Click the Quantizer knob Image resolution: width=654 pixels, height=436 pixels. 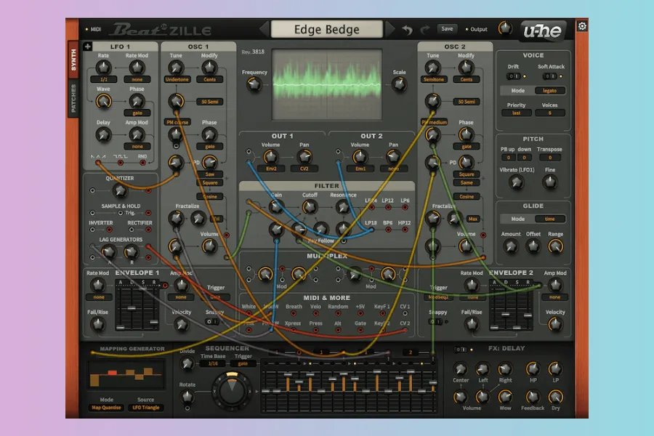coord(120,190)
